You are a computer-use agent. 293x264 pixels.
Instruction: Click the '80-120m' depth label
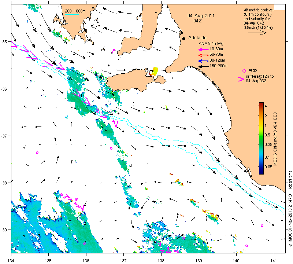(x=217, y=60)
